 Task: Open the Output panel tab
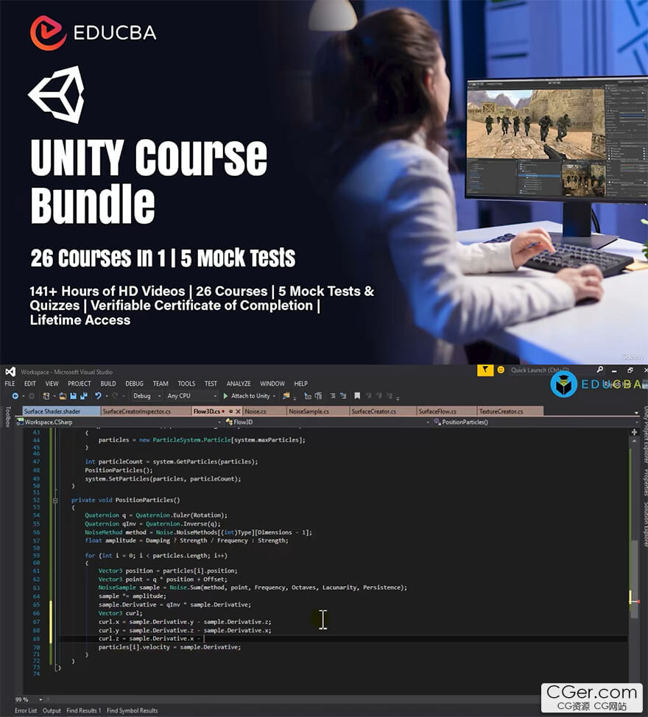pyautogui.click(x=52, y=710)
